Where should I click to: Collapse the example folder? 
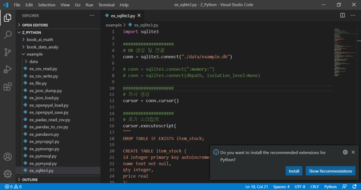point(58,54)
